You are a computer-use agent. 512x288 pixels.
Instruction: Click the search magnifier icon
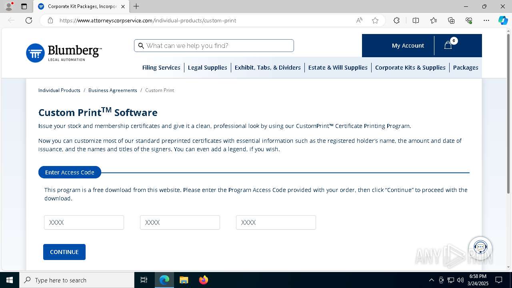tap(141, 46)
